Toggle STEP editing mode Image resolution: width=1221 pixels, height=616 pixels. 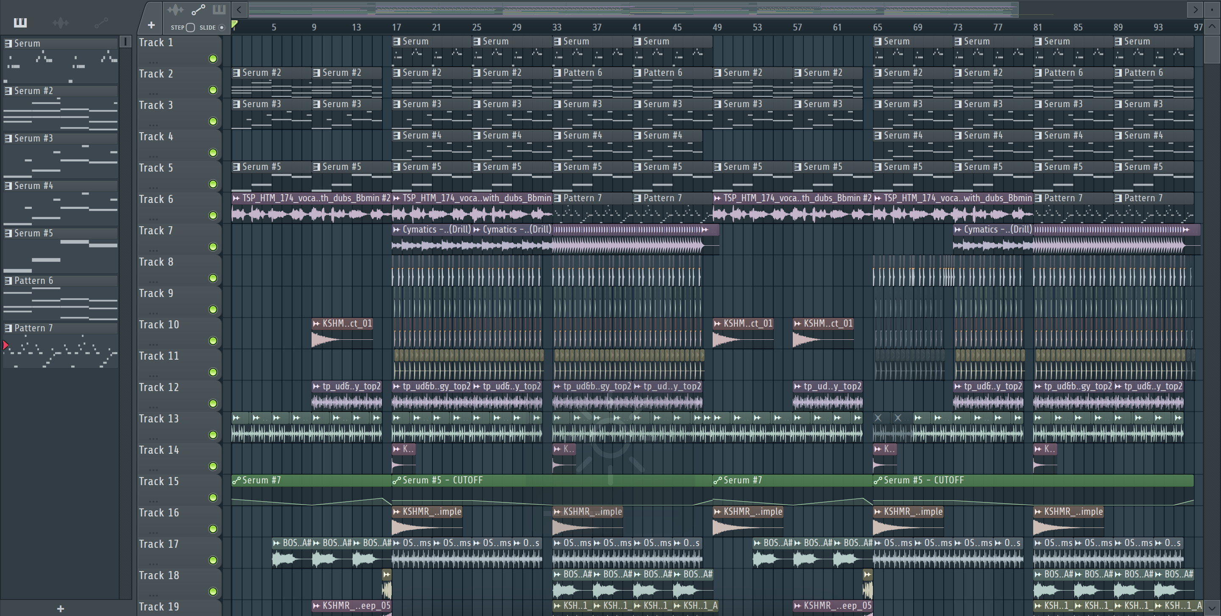click(190, 28)
